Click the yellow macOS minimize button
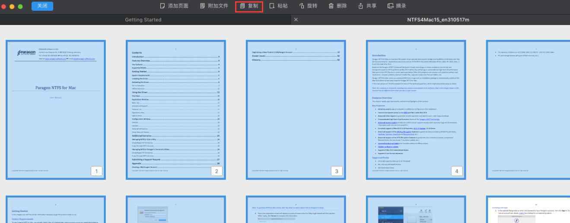The width and height of the screenshot is (570, 223). pyautogui.click(x=12, y=6)
